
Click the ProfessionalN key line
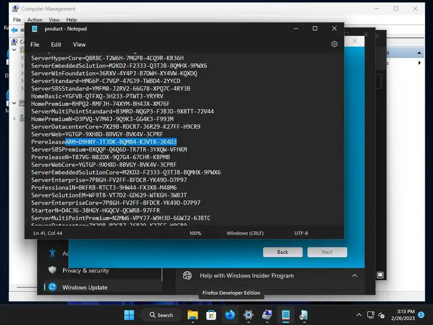[x=104, y=187]
